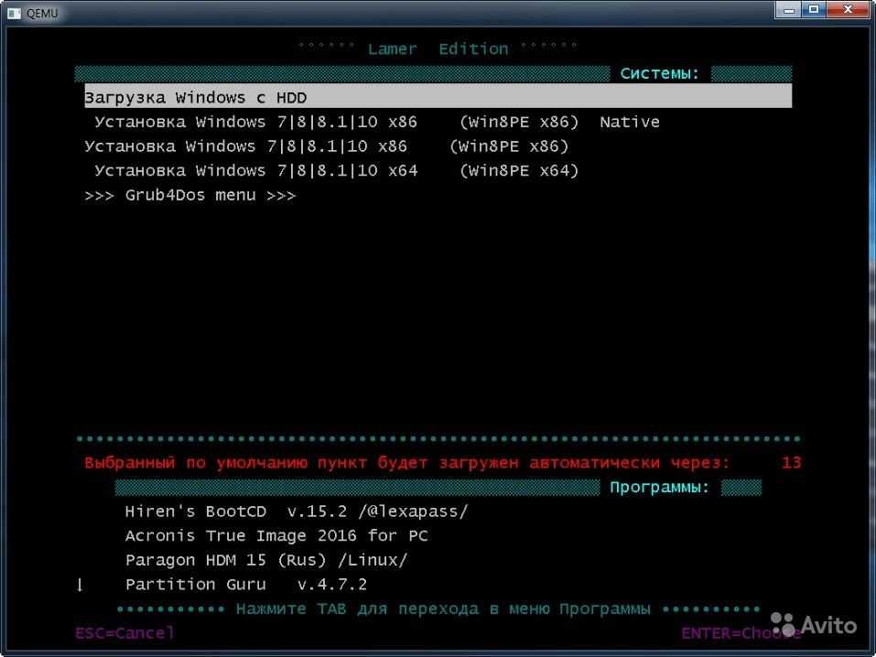Open the Grub4Dos menu entry
876x657 pixels.
pos(190,195)
